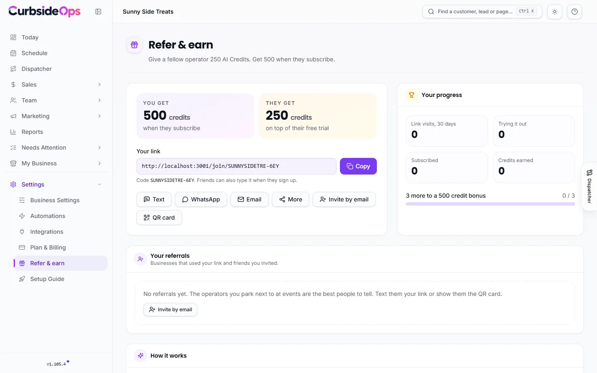
Task: Open the Dispatcher side tab on right edge
Action: click(x=589, y=186)
